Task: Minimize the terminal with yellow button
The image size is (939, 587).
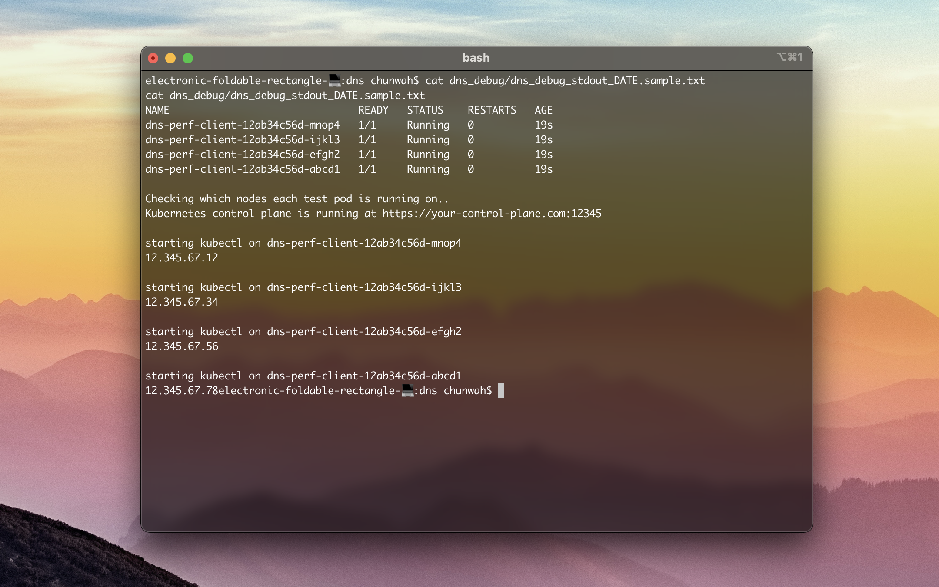Action: (170, 58)
